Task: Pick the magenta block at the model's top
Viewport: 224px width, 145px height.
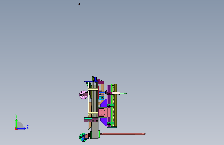Action: [101, 82]
